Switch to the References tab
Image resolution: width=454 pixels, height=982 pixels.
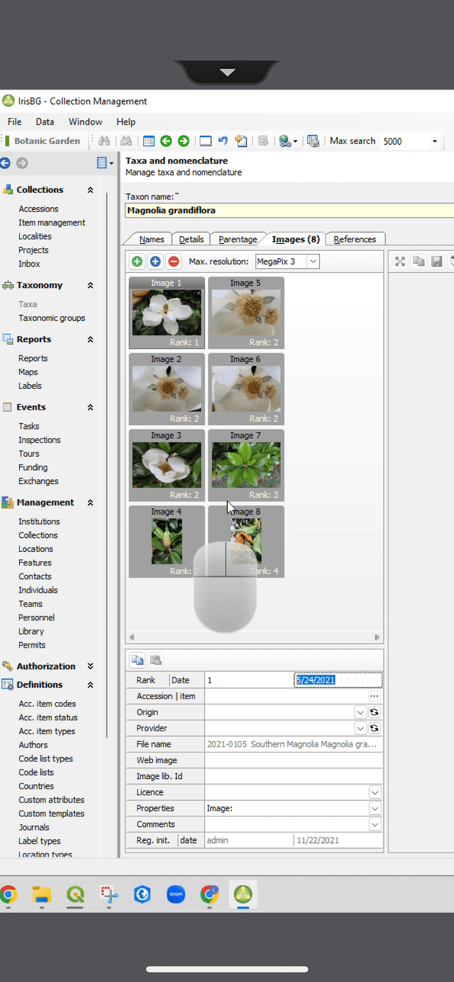pyautogui.click(x=355, y=239)
